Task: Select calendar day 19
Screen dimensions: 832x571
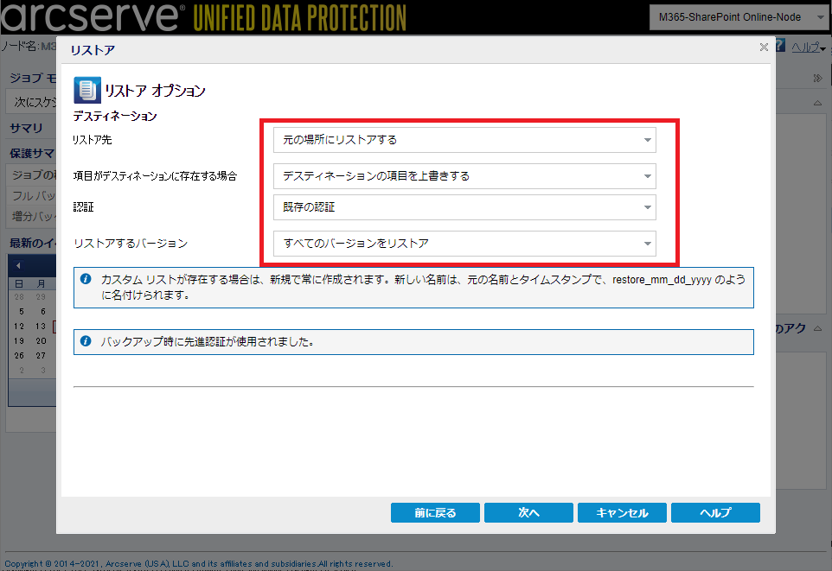Action: point(19,341)
